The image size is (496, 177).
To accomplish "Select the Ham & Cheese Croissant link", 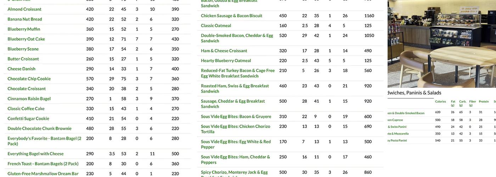I will (224, 51).
